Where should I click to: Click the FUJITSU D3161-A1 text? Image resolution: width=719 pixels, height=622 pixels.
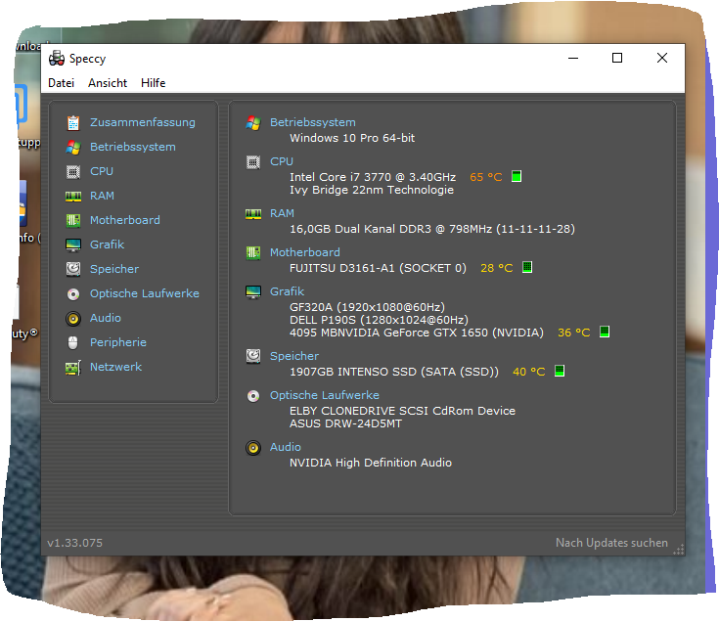pyautogui.click(x=378, y=268)
